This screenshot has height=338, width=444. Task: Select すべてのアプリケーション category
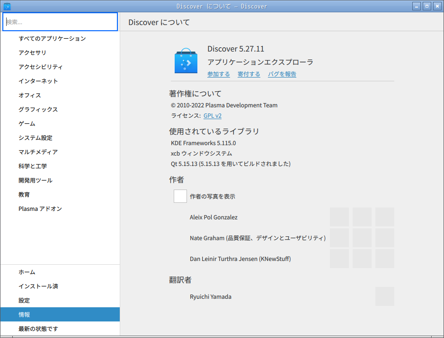pyautogui.click(x=60, y=38)
